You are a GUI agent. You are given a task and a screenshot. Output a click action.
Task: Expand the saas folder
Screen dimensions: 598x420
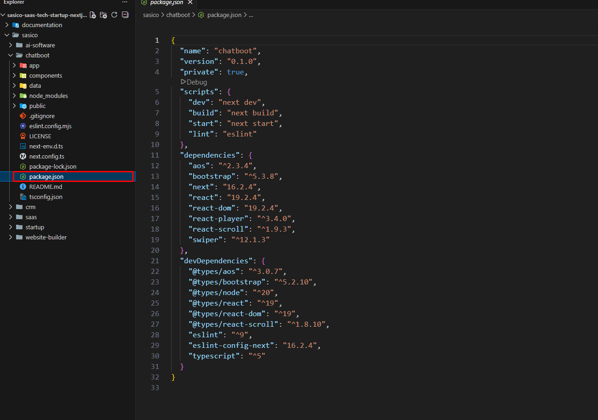(x=11, y=217)
